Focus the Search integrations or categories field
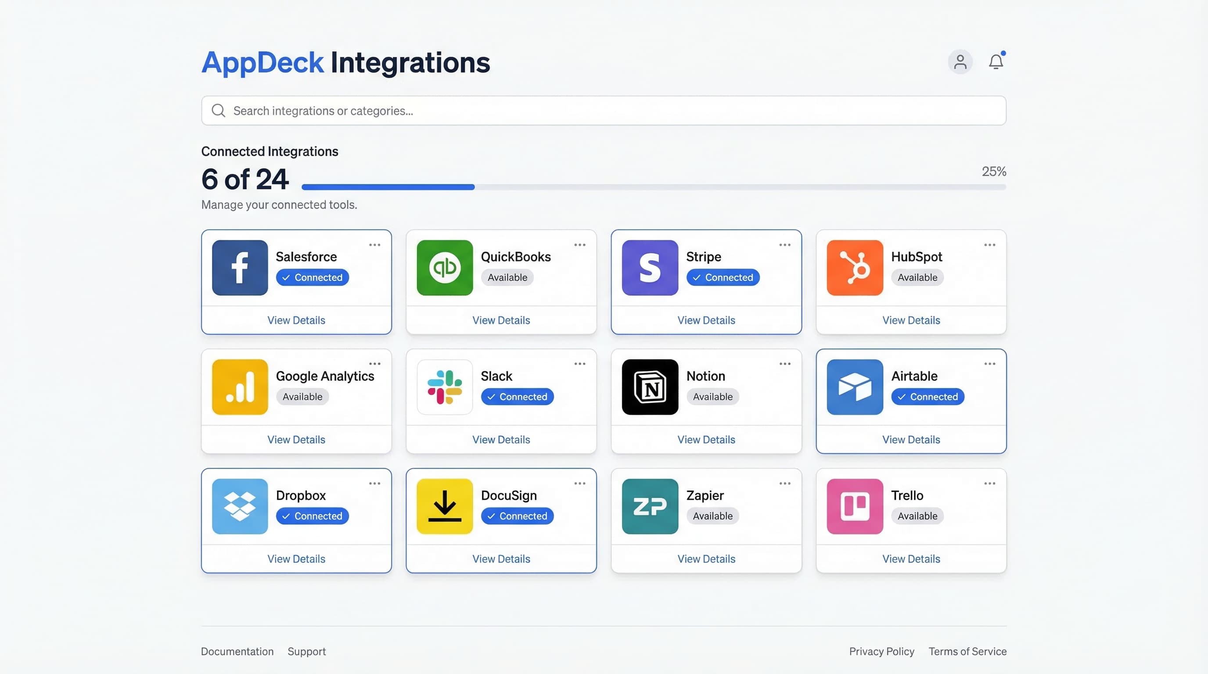The width and height of the screenshot is (1208, 674). [604, 111]
